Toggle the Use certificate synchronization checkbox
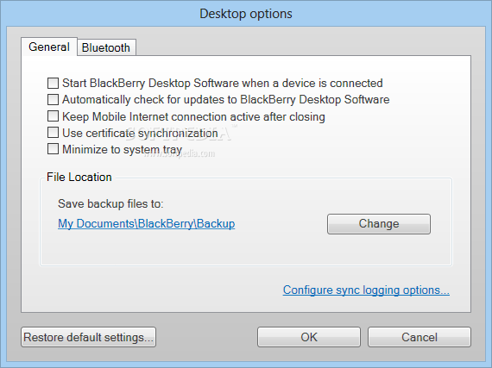 click(x=53, y=133)
